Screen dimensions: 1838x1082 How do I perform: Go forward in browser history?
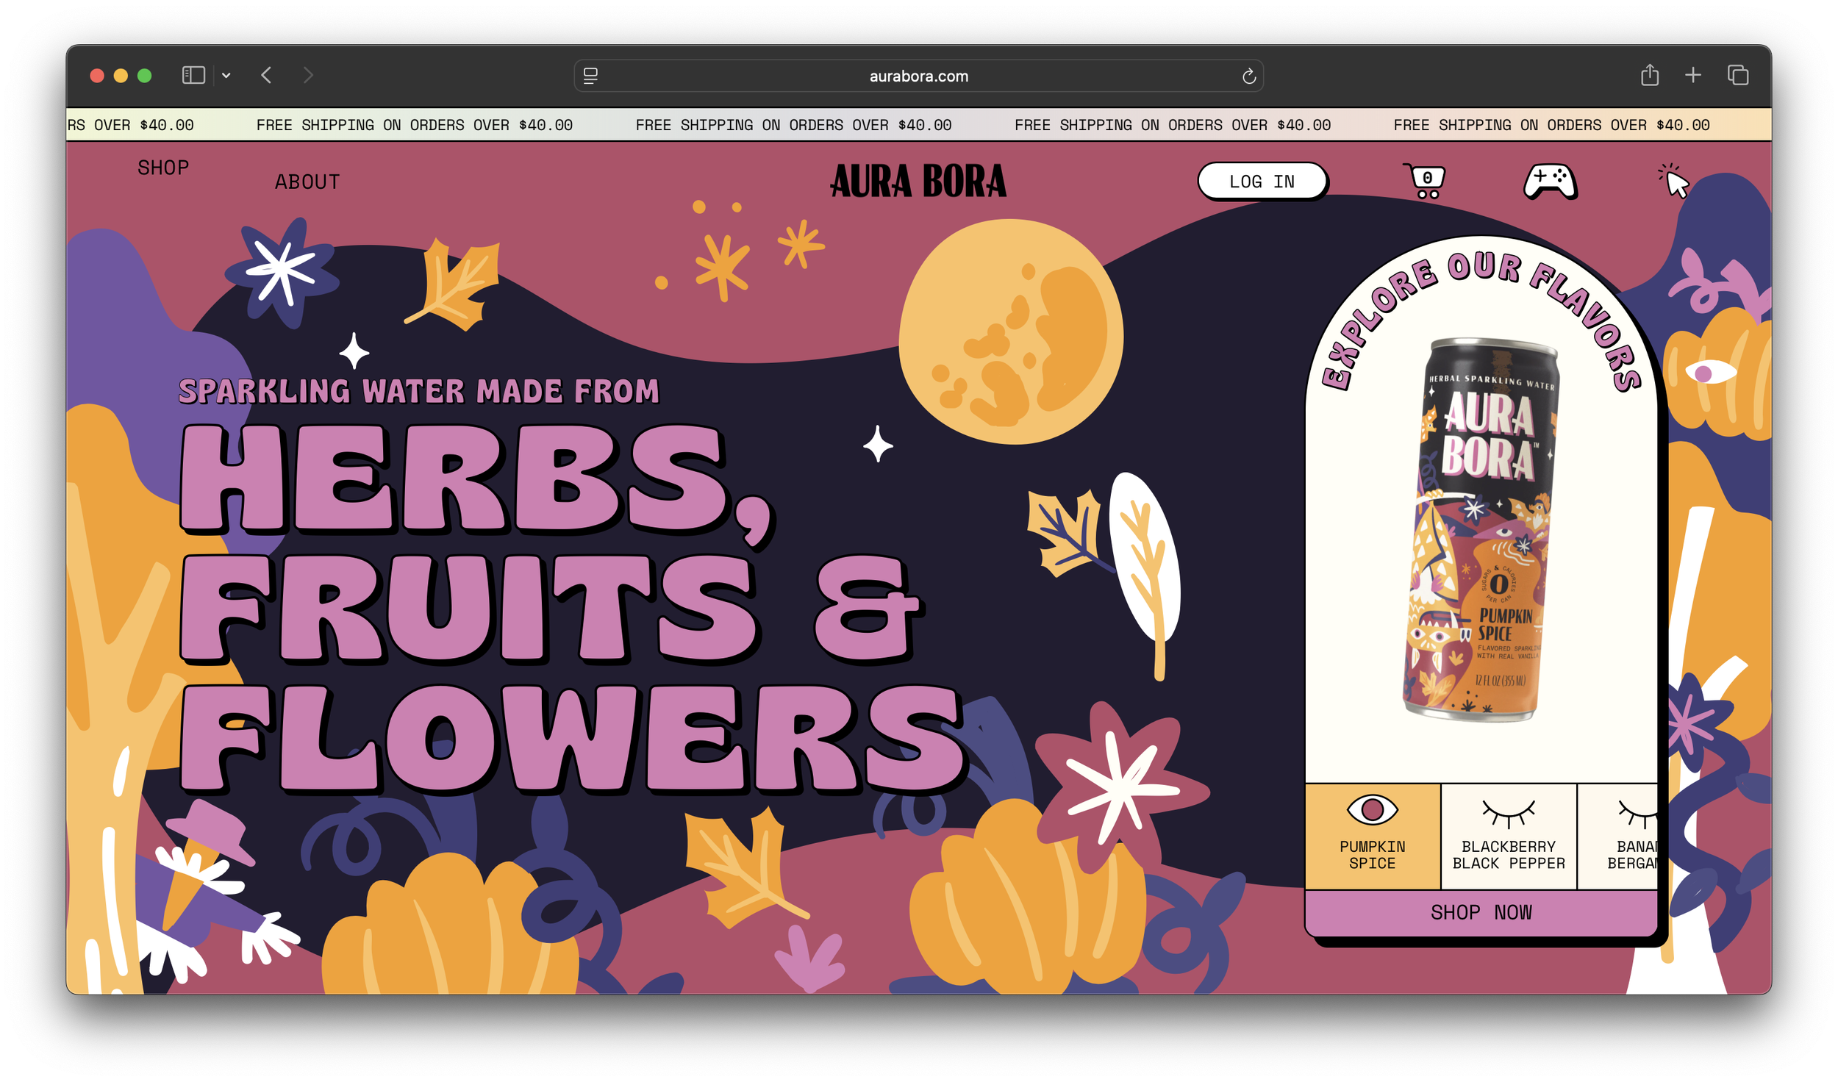pos(308,76)
